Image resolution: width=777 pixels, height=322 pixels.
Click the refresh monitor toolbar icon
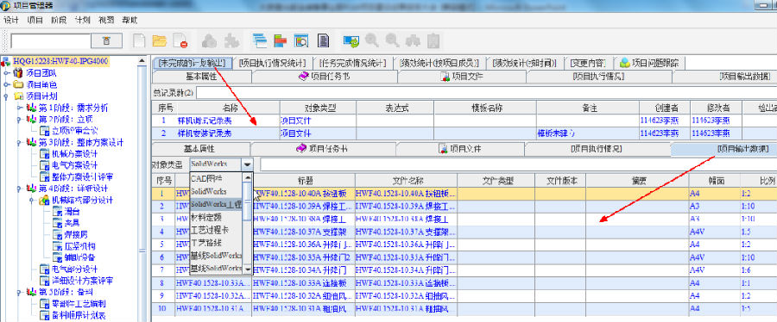pyautogui.click(x=351, y=40)
